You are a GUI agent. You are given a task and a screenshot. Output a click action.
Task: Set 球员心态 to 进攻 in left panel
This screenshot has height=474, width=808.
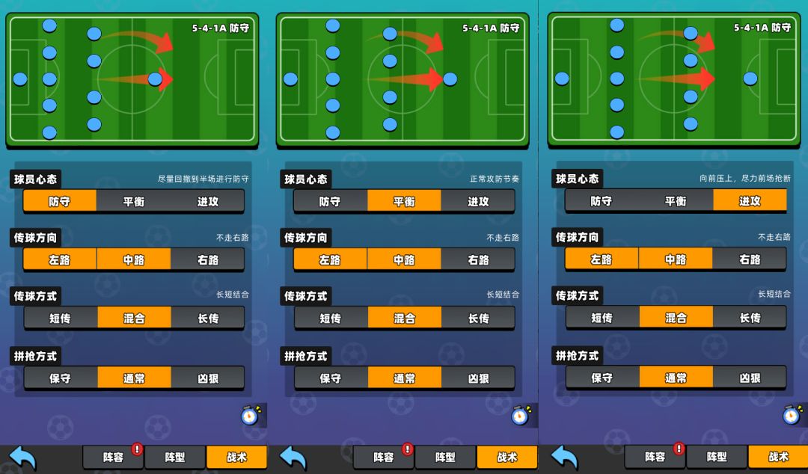click(208, 201)
